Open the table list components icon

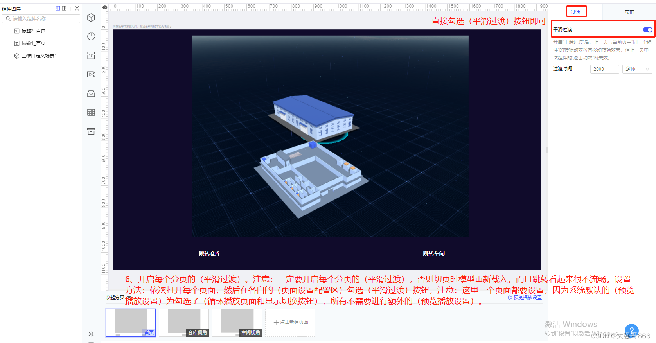click(91, 112)
